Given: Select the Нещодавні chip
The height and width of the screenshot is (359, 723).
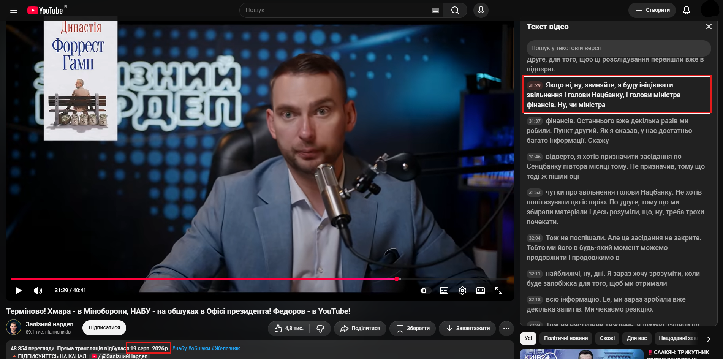Looking at the screenshot, I should 678,338.
